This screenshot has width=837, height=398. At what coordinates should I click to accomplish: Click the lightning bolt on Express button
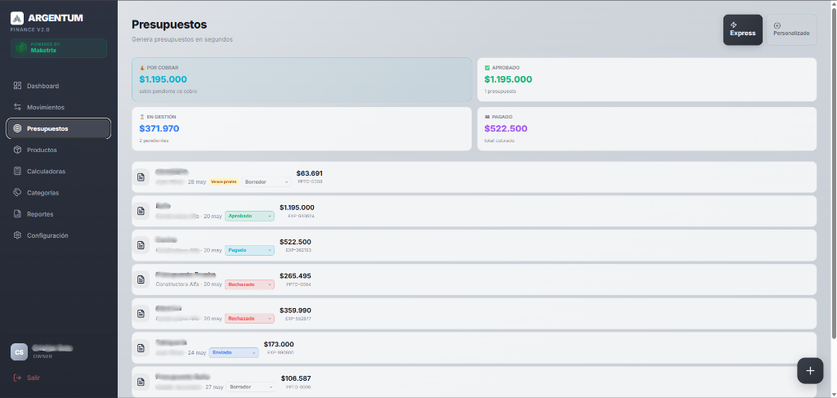point(733,25)
